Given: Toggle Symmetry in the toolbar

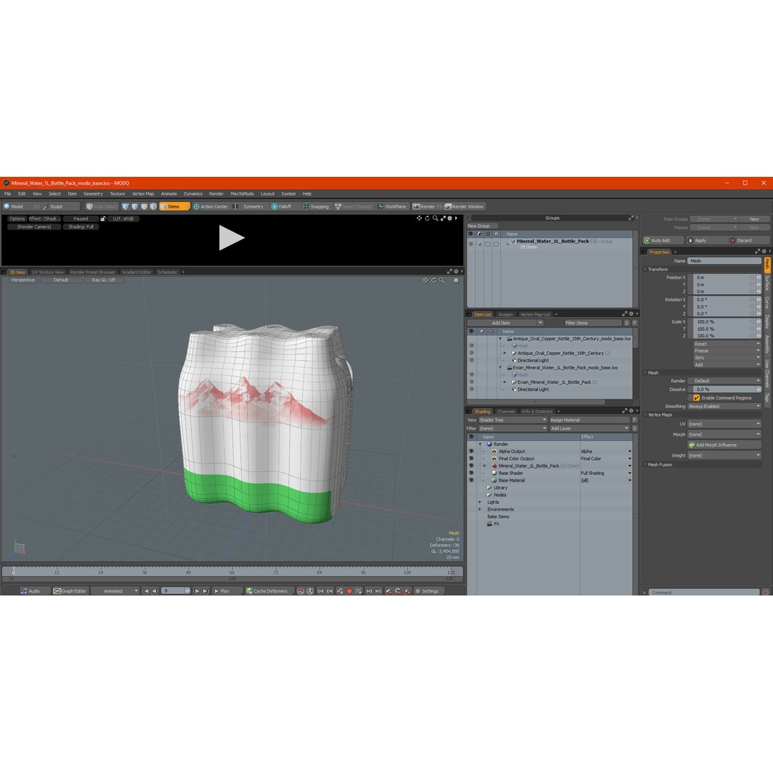Looking at the screenshot, I should pos(250,207).
